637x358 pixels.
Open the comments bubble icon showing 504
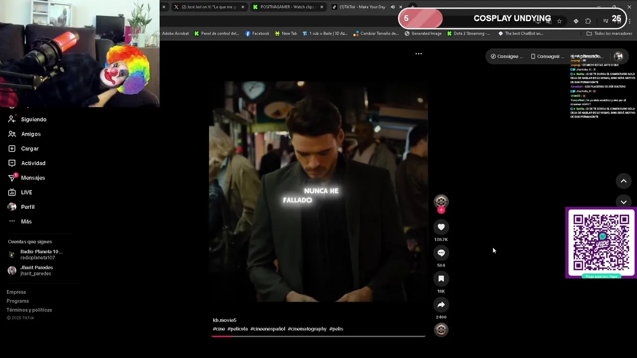pos(441,253)
